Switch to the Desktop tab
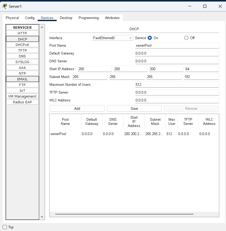The width and height of the screenshot is (226, 231). tap(66, 18)
